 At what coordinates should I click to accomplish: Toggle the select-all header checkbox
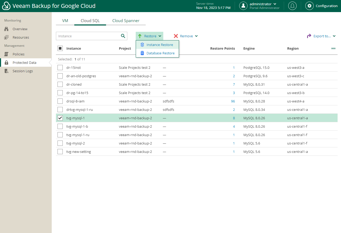coord(60,48)
